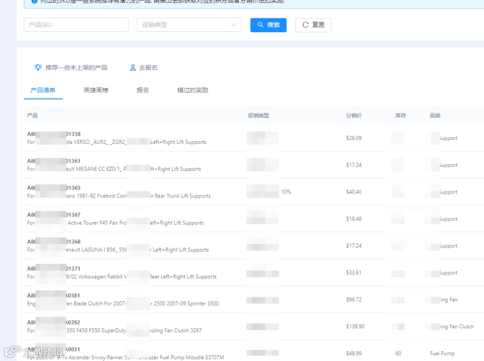Click the Cooling Fan Clutch 3267 description
This screenshot has height=361, width=484.
point(115,331)
